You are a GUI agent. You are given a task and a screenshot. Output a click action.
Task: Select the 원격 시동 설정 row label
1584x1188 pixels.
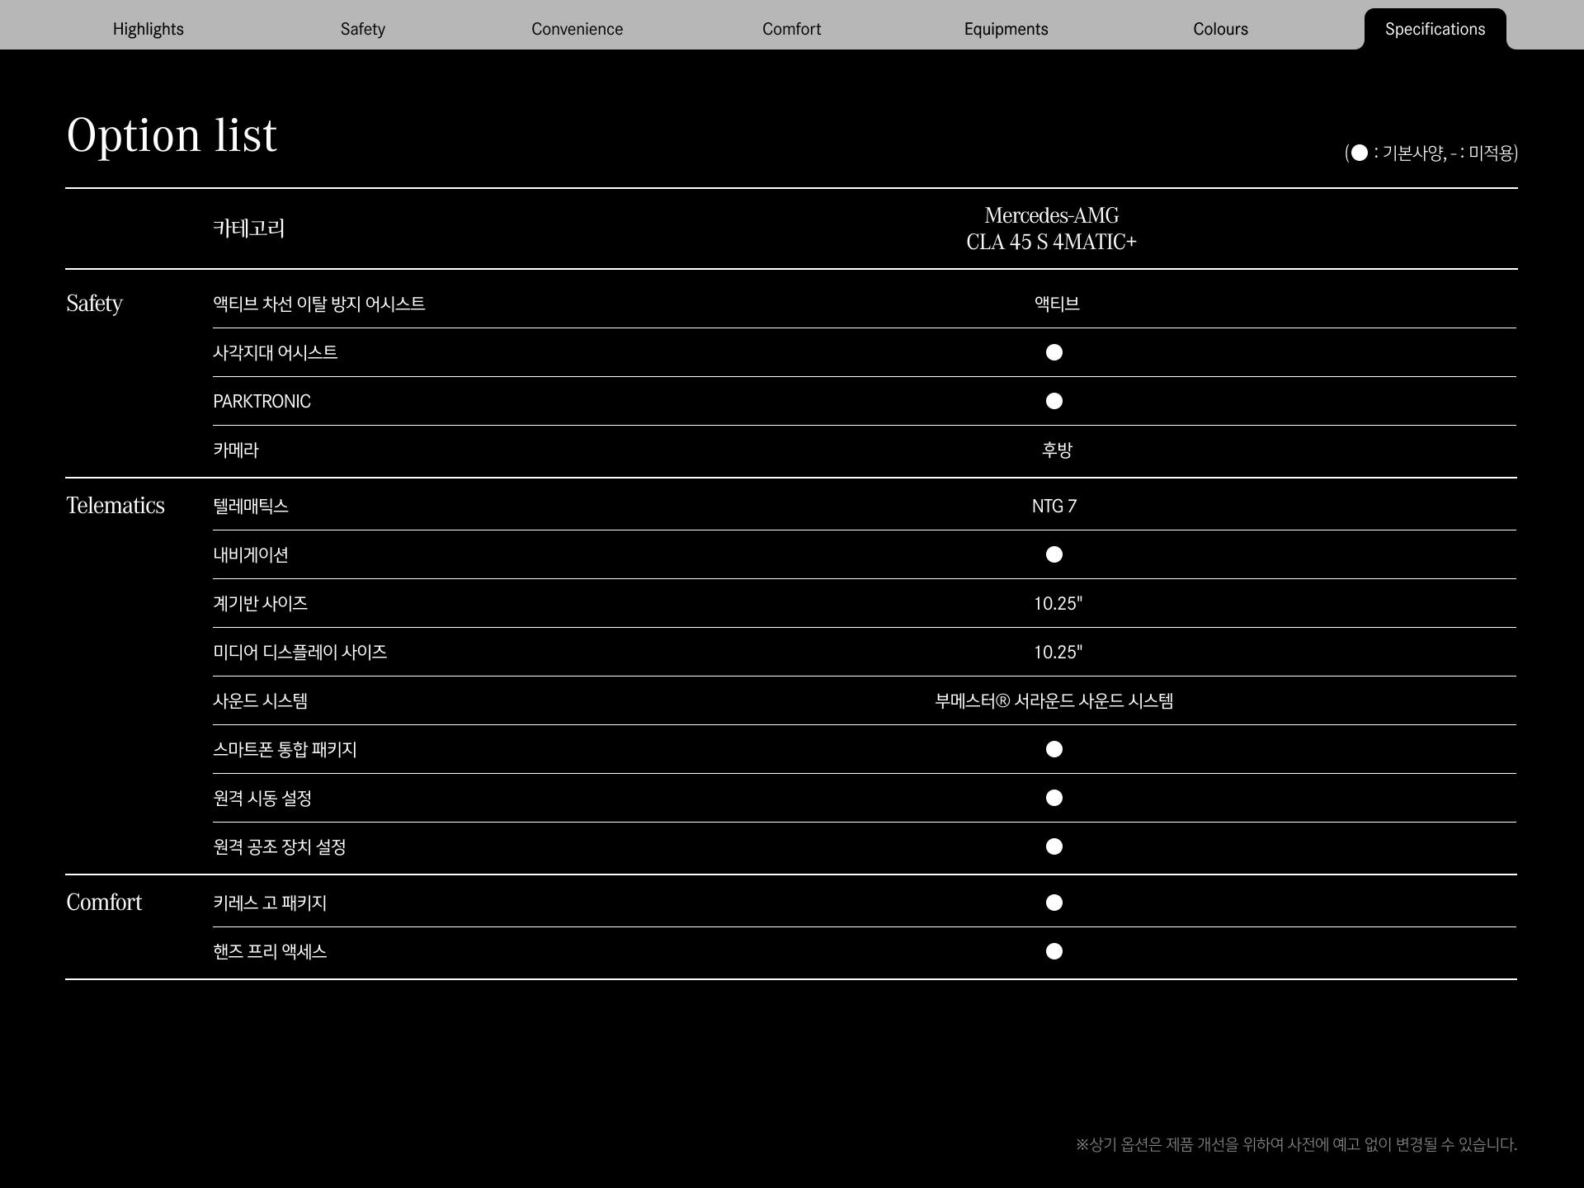(x=262, y=798)
